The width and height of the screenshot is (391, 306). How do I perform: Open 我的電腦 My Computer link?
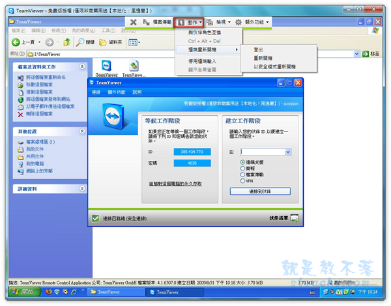(x=35, y=163)
